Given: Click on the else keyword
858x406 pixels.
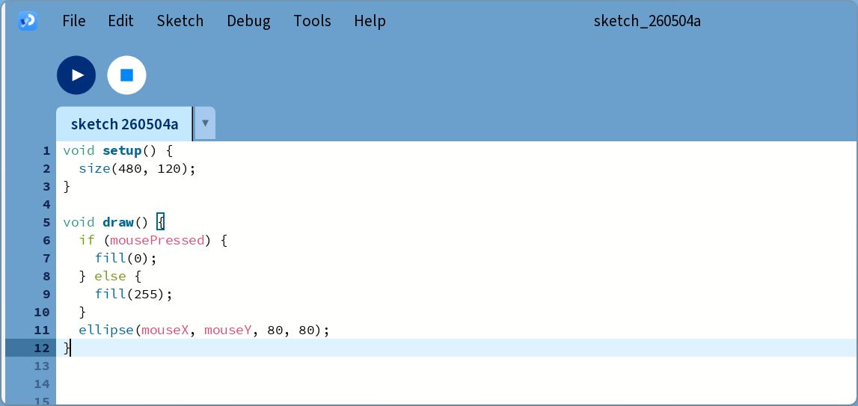Looking at the screenshot, I should 110,277.
